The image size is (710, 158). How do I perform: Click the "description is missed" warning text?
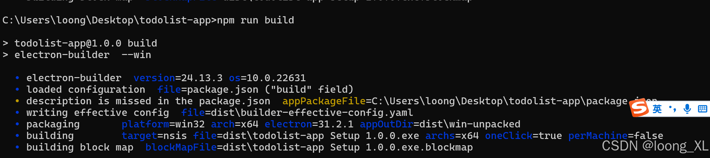(89, 101)
